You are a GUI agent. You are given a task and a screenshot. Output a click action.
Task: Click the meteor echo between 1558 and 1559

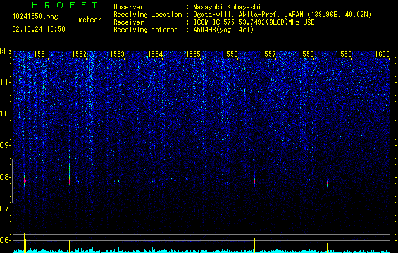(x=327, y=183)
